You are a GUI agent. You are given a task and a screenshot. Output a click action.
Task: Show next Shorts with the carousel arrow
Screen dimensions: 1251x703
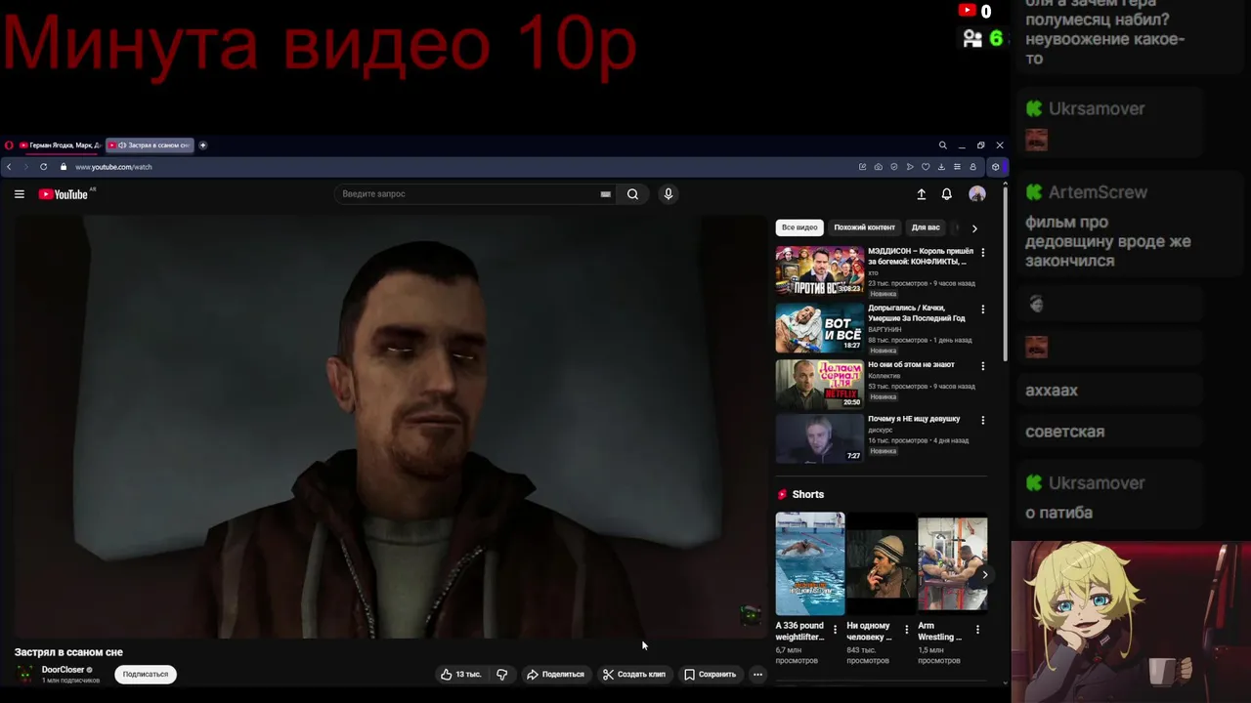click(984, 574)
